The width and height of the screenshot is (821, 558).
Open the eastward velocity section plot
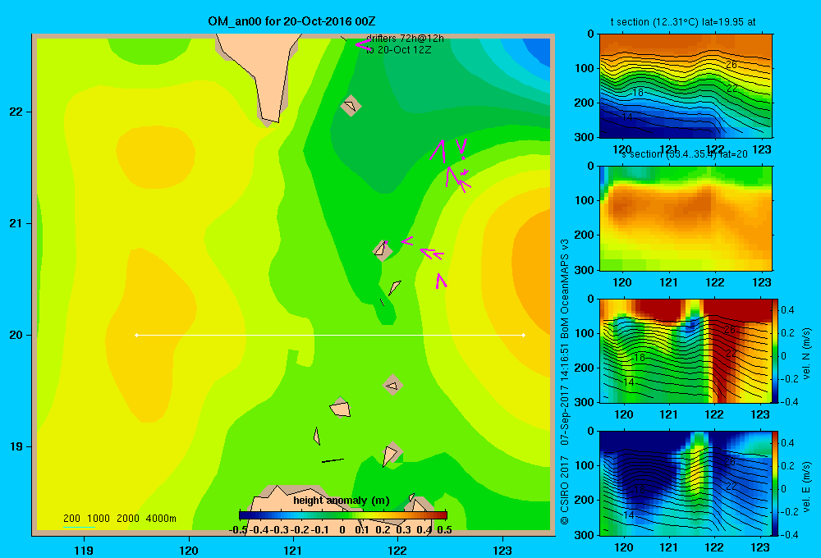coord(686,483)
